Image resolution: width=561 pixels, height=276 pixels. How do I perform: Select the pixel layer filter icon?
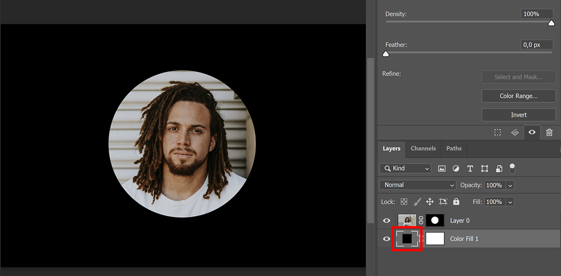coord(442,168)
